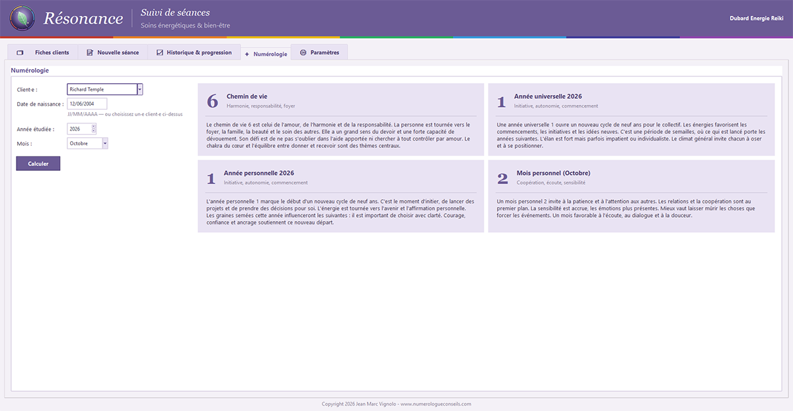Go to the Nouvelle séance tab
Screen dimensions: 793x411
112,53
